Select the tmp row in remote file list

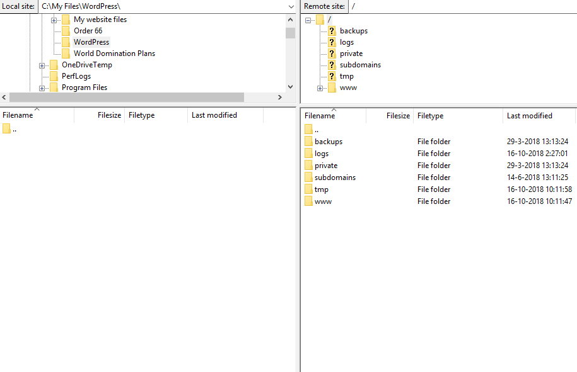[439, 189]
